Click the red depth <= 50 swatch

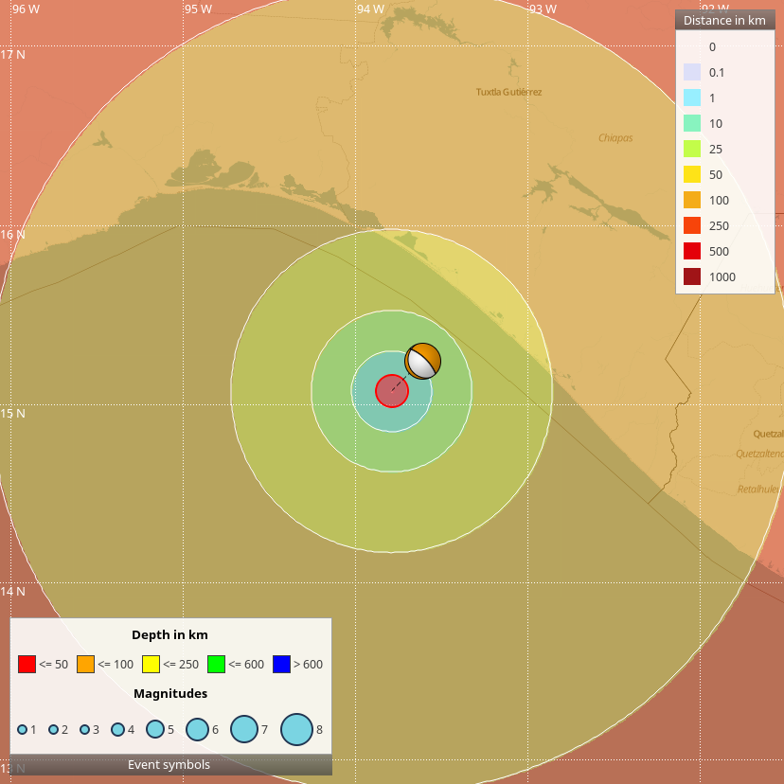tap(27, 665)
